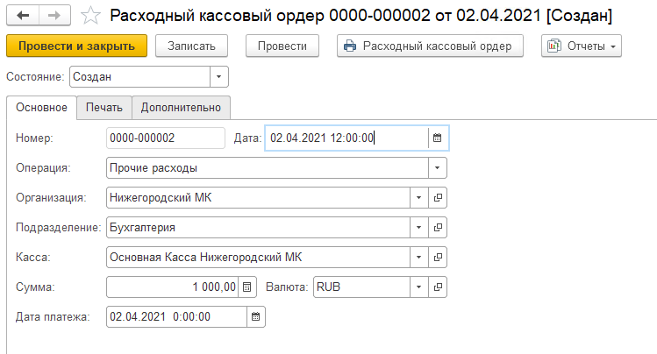
Task: Open calendar picker for Дата платежа
Action: pos(255,316)
